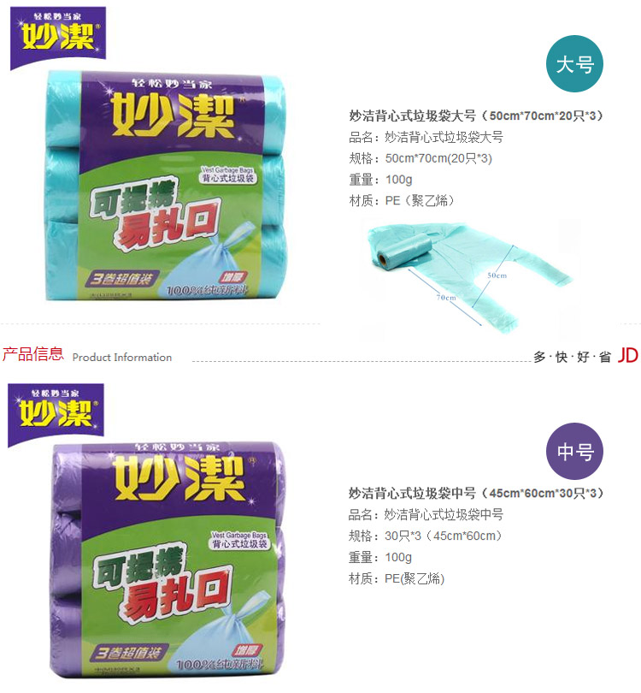This screenshot has height=693, width=641.
Task: Click the top 妙潔 brand logo
Action: coord(58,38)
